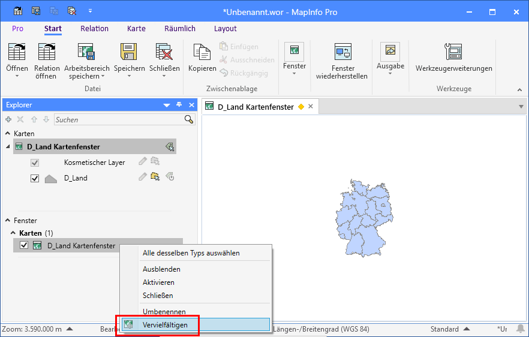Collapse the Karten section in Explorer
The height and width of the screenshot is (337, 529).
[8, 134]
